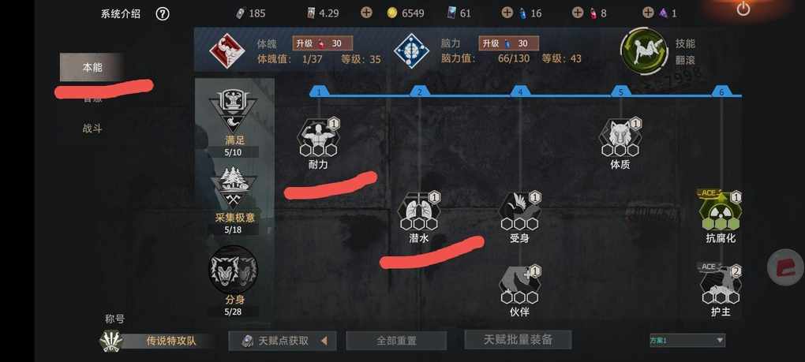Switch to the 本能 tab
Image resolution: width=805 pixels, height=362 pixels.
92,67
